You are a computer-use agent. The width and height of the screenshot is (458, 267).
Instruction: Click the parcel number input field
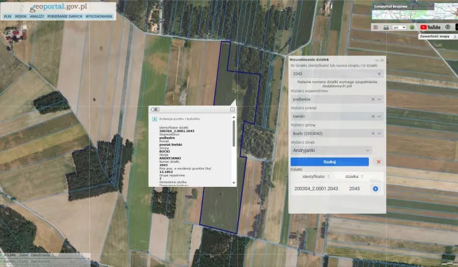point(331,74)
